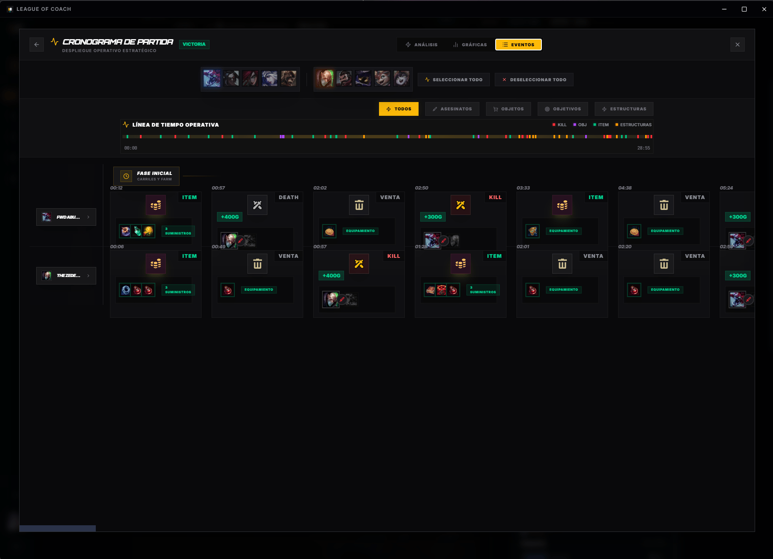Viewport: 773px width, 559px height.
Task: Click the +300G badge on the 02:50 KILL card
Action: 433,217
